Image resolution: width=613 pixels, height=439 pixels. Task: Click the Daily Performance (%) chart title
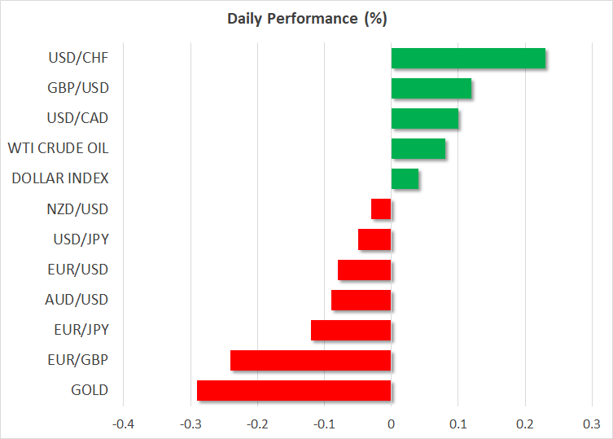(306, 17)
